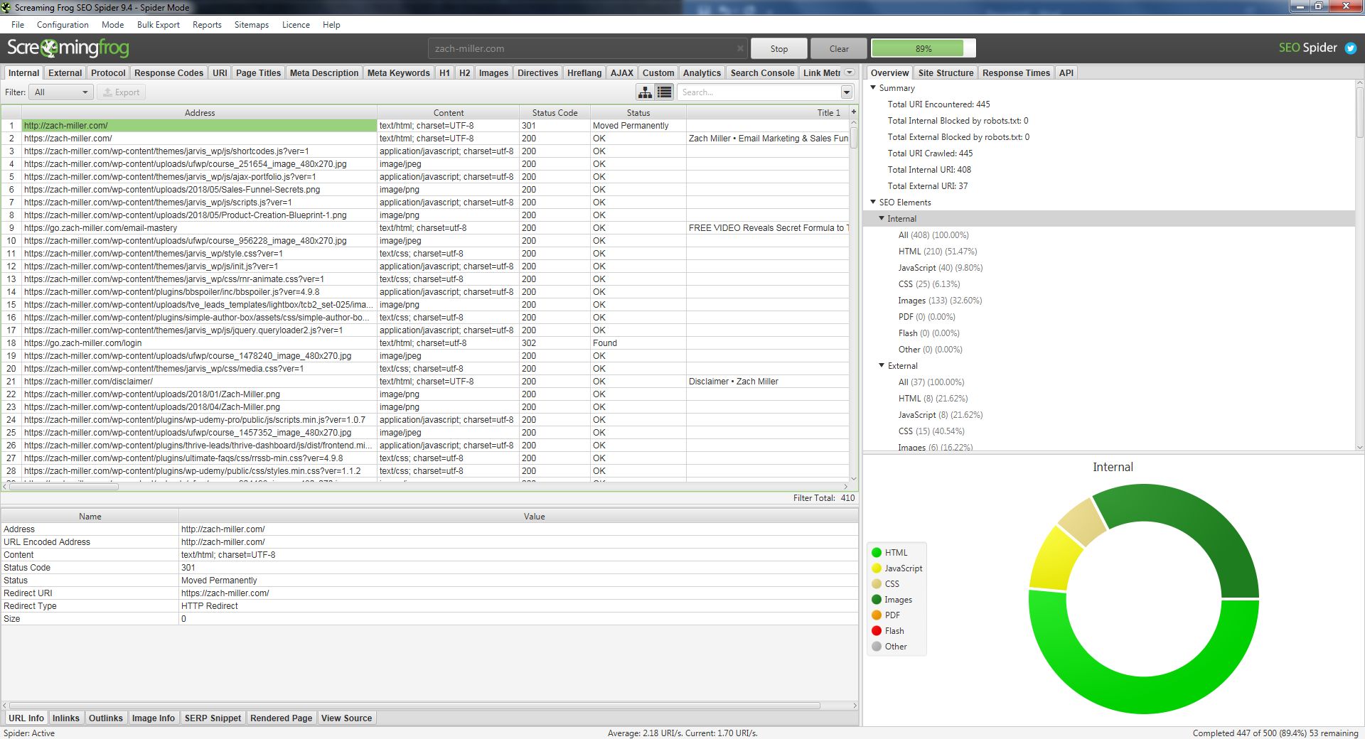
Task: Select the HTML (210) tree item
Action: coord(937,252)
